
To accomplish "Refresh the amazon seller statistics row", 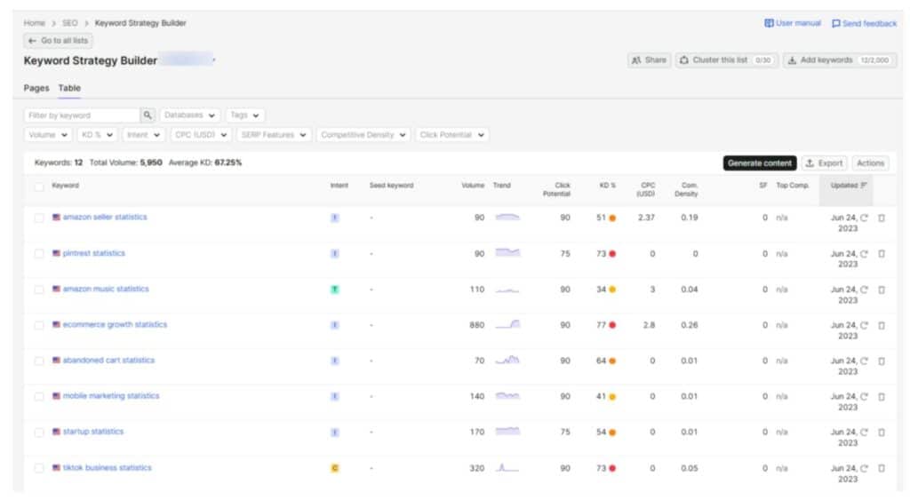I will [x=864, y=218].
